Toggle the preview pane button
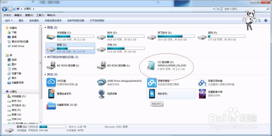This screenshot has width=272, height=136. 259,20
